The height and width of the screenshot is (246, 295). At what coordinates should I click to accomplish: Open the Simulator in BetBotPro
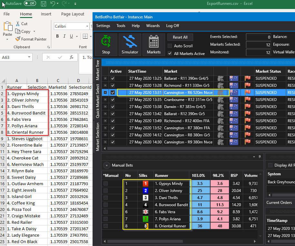click(130, 45)
